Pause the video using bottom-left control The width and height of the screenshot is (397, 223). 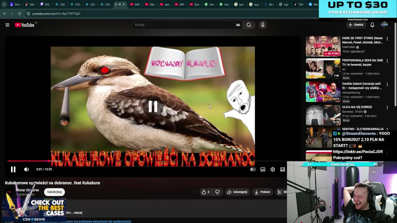point(13,169)
